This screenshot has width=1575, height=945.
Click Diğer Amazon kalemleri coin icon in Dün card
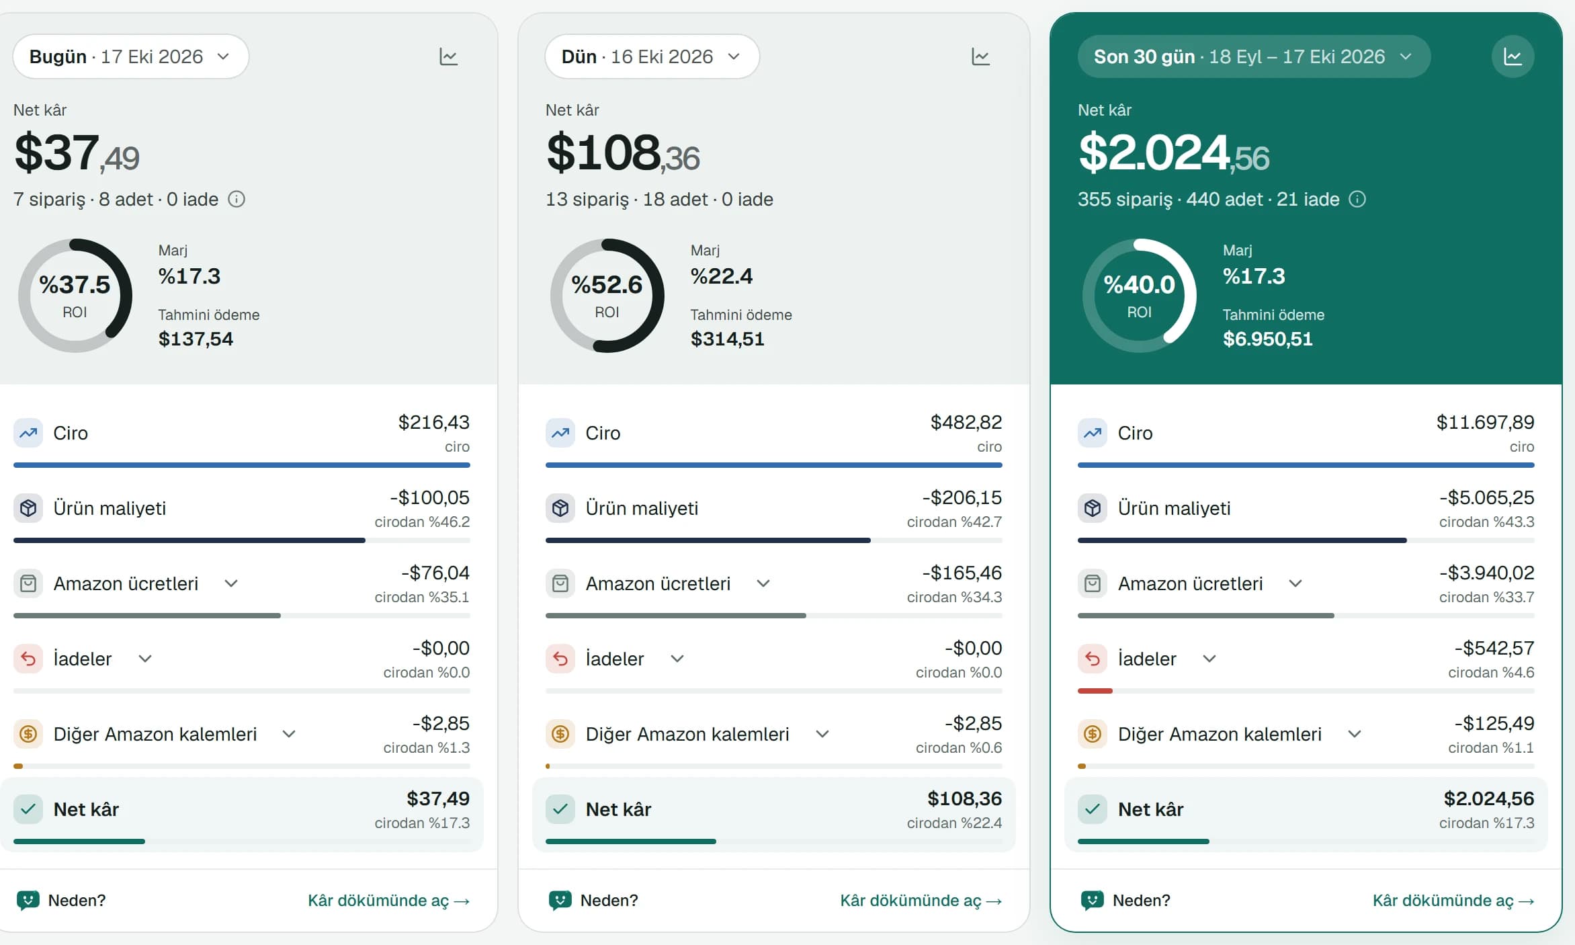pos(560,734)
